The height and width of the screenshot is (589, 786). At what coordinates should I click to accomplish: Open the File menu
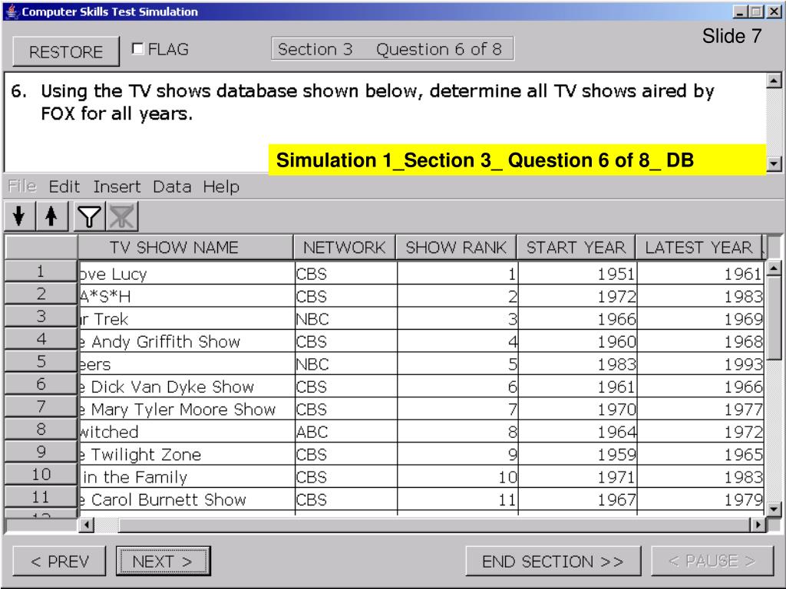pos(22,186)
